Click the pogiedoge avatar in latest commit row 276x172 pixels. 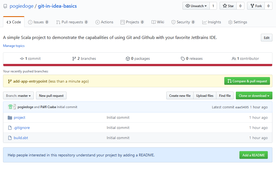[x=10, y=107]
